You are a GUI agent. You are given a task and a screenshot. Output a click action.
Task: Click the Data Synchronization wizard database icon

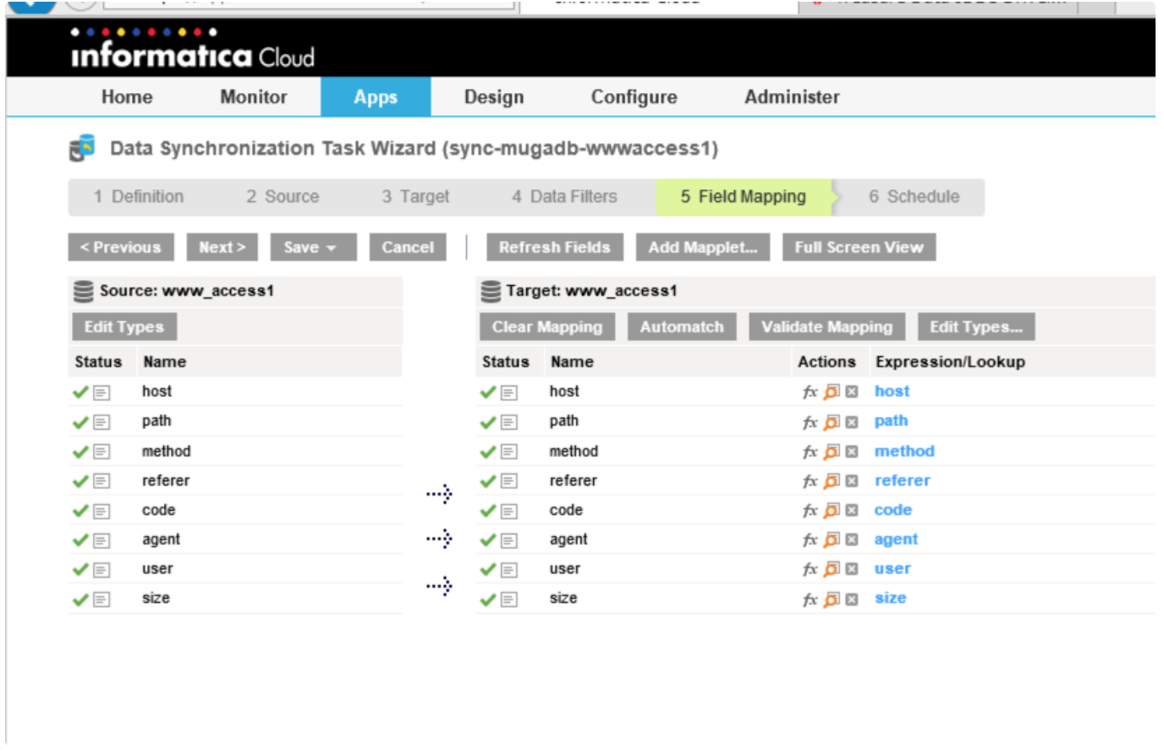(82, 149)
